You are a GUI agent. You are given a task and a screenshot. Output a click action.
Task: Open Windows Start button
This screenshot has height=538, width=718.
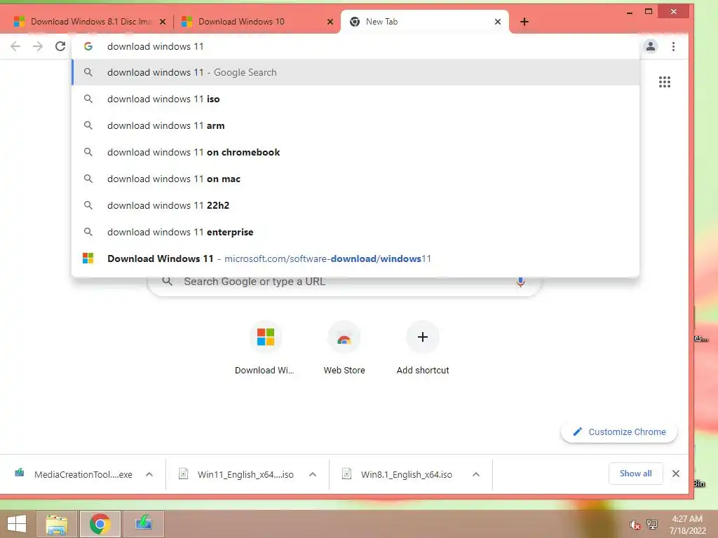(17, 524)
